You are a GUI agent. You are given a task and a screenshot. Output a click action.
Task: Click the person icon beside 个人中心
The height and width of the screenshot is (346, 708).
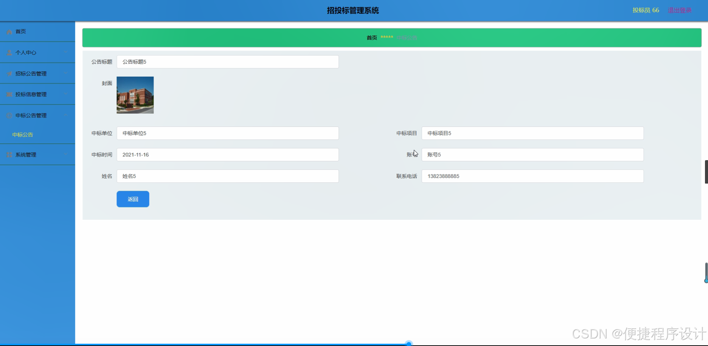pyautogui.click(x=9, y=53)
